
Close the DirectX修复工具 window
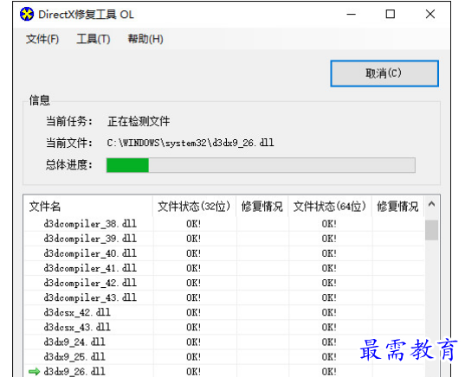coord(430,14)
